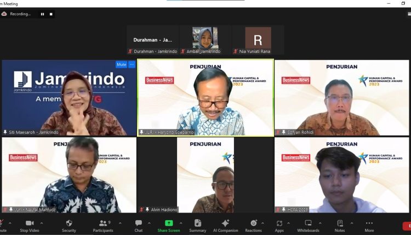411x235 pixels.
Task: Open the Participants panel
Action: point(103,224)
